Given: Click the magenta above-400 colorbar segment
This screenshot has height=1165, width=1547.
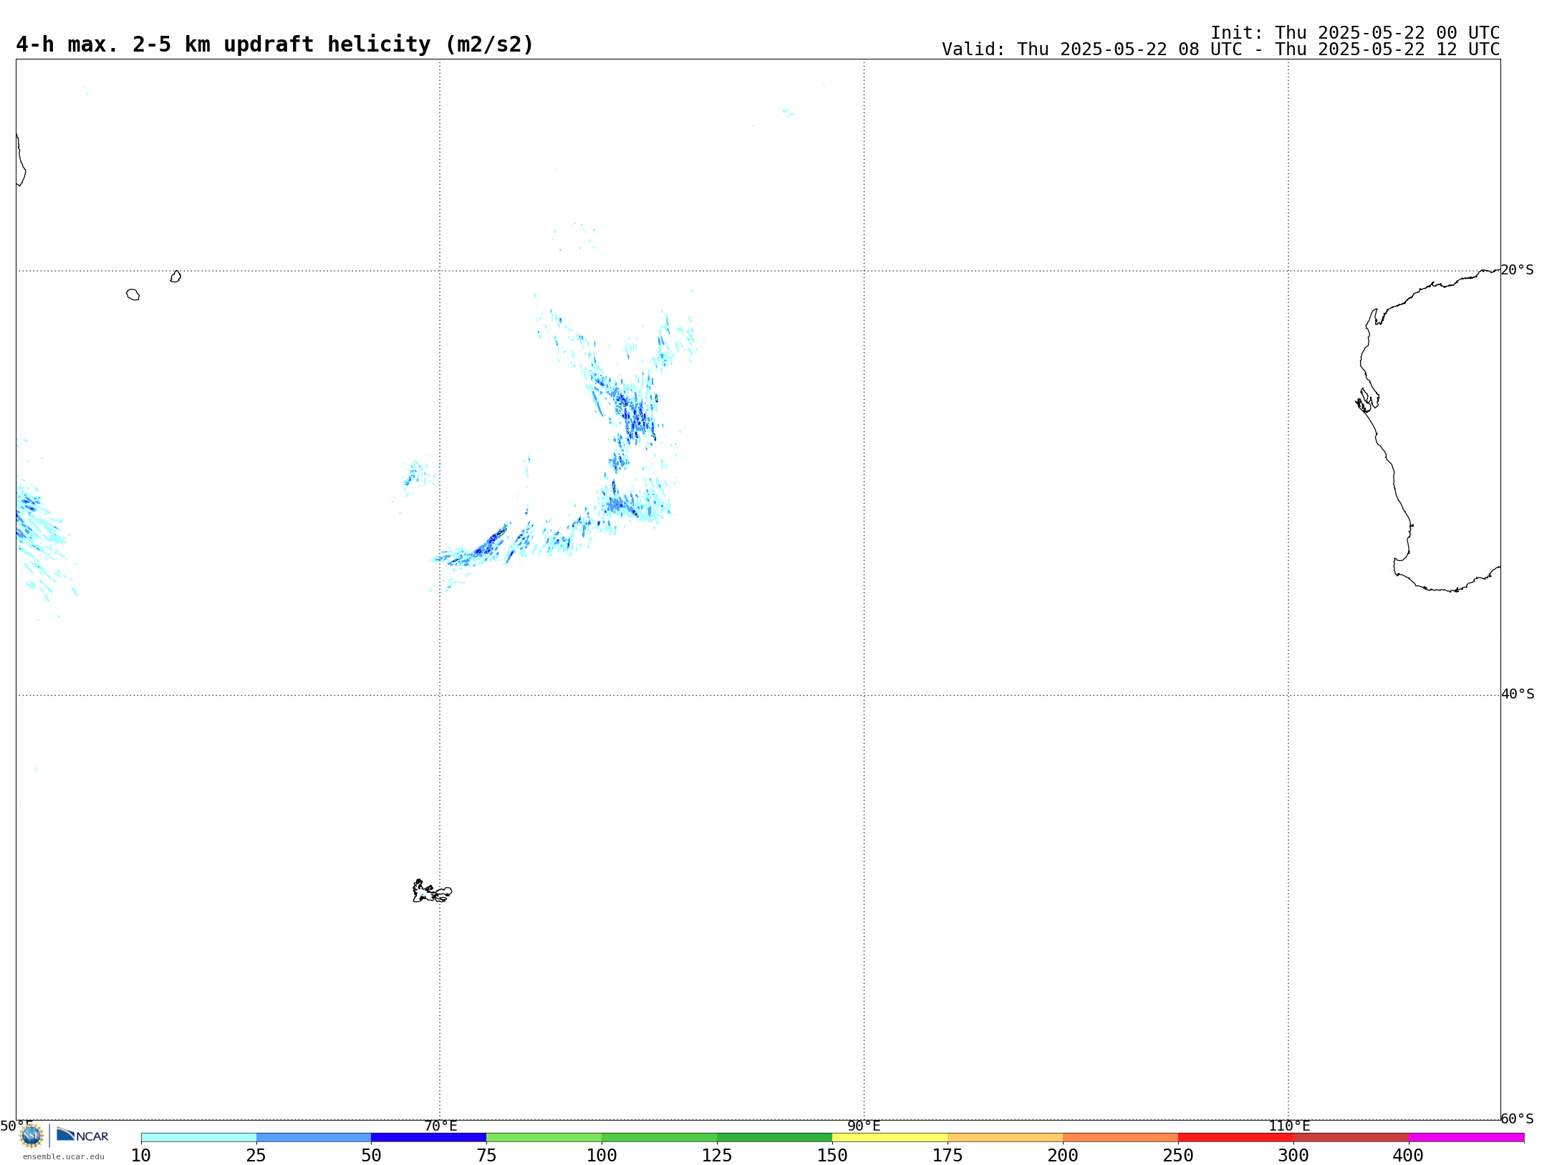Looking at the screenshot, I should (x=1466, y=1138).
